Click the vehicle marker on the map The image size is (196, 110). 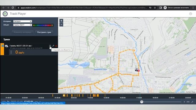point(137,70)
